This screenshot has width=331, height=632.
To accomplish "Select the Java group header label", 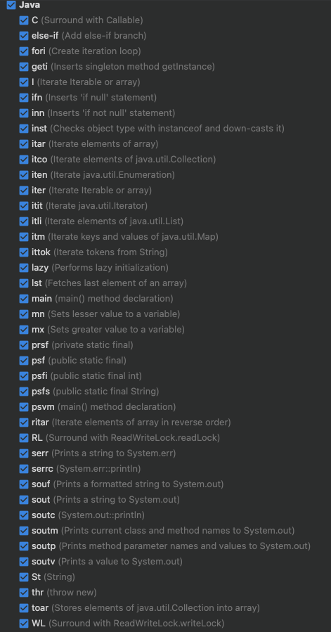I will pyautogui.click(x=30, y=5).
